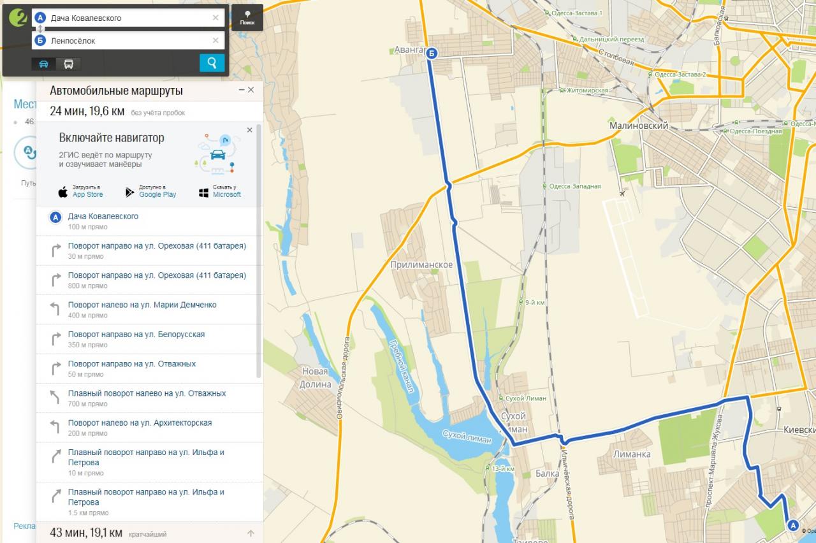The height and width of the screenshot is (543, 816).
Task: Click the 2GIS logo icon
Action: click(17, 18)
